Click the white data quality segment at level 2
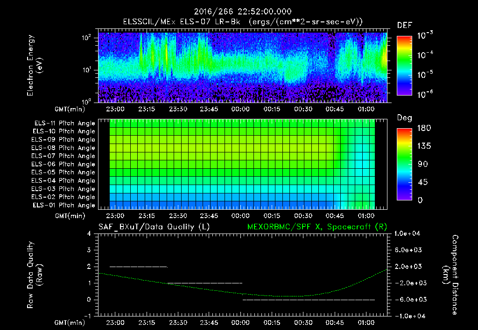Viewport: 478px width, 330px height. 138,267
